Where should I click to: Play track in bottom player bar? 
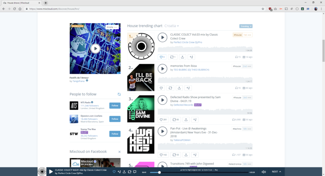[51, 172]
